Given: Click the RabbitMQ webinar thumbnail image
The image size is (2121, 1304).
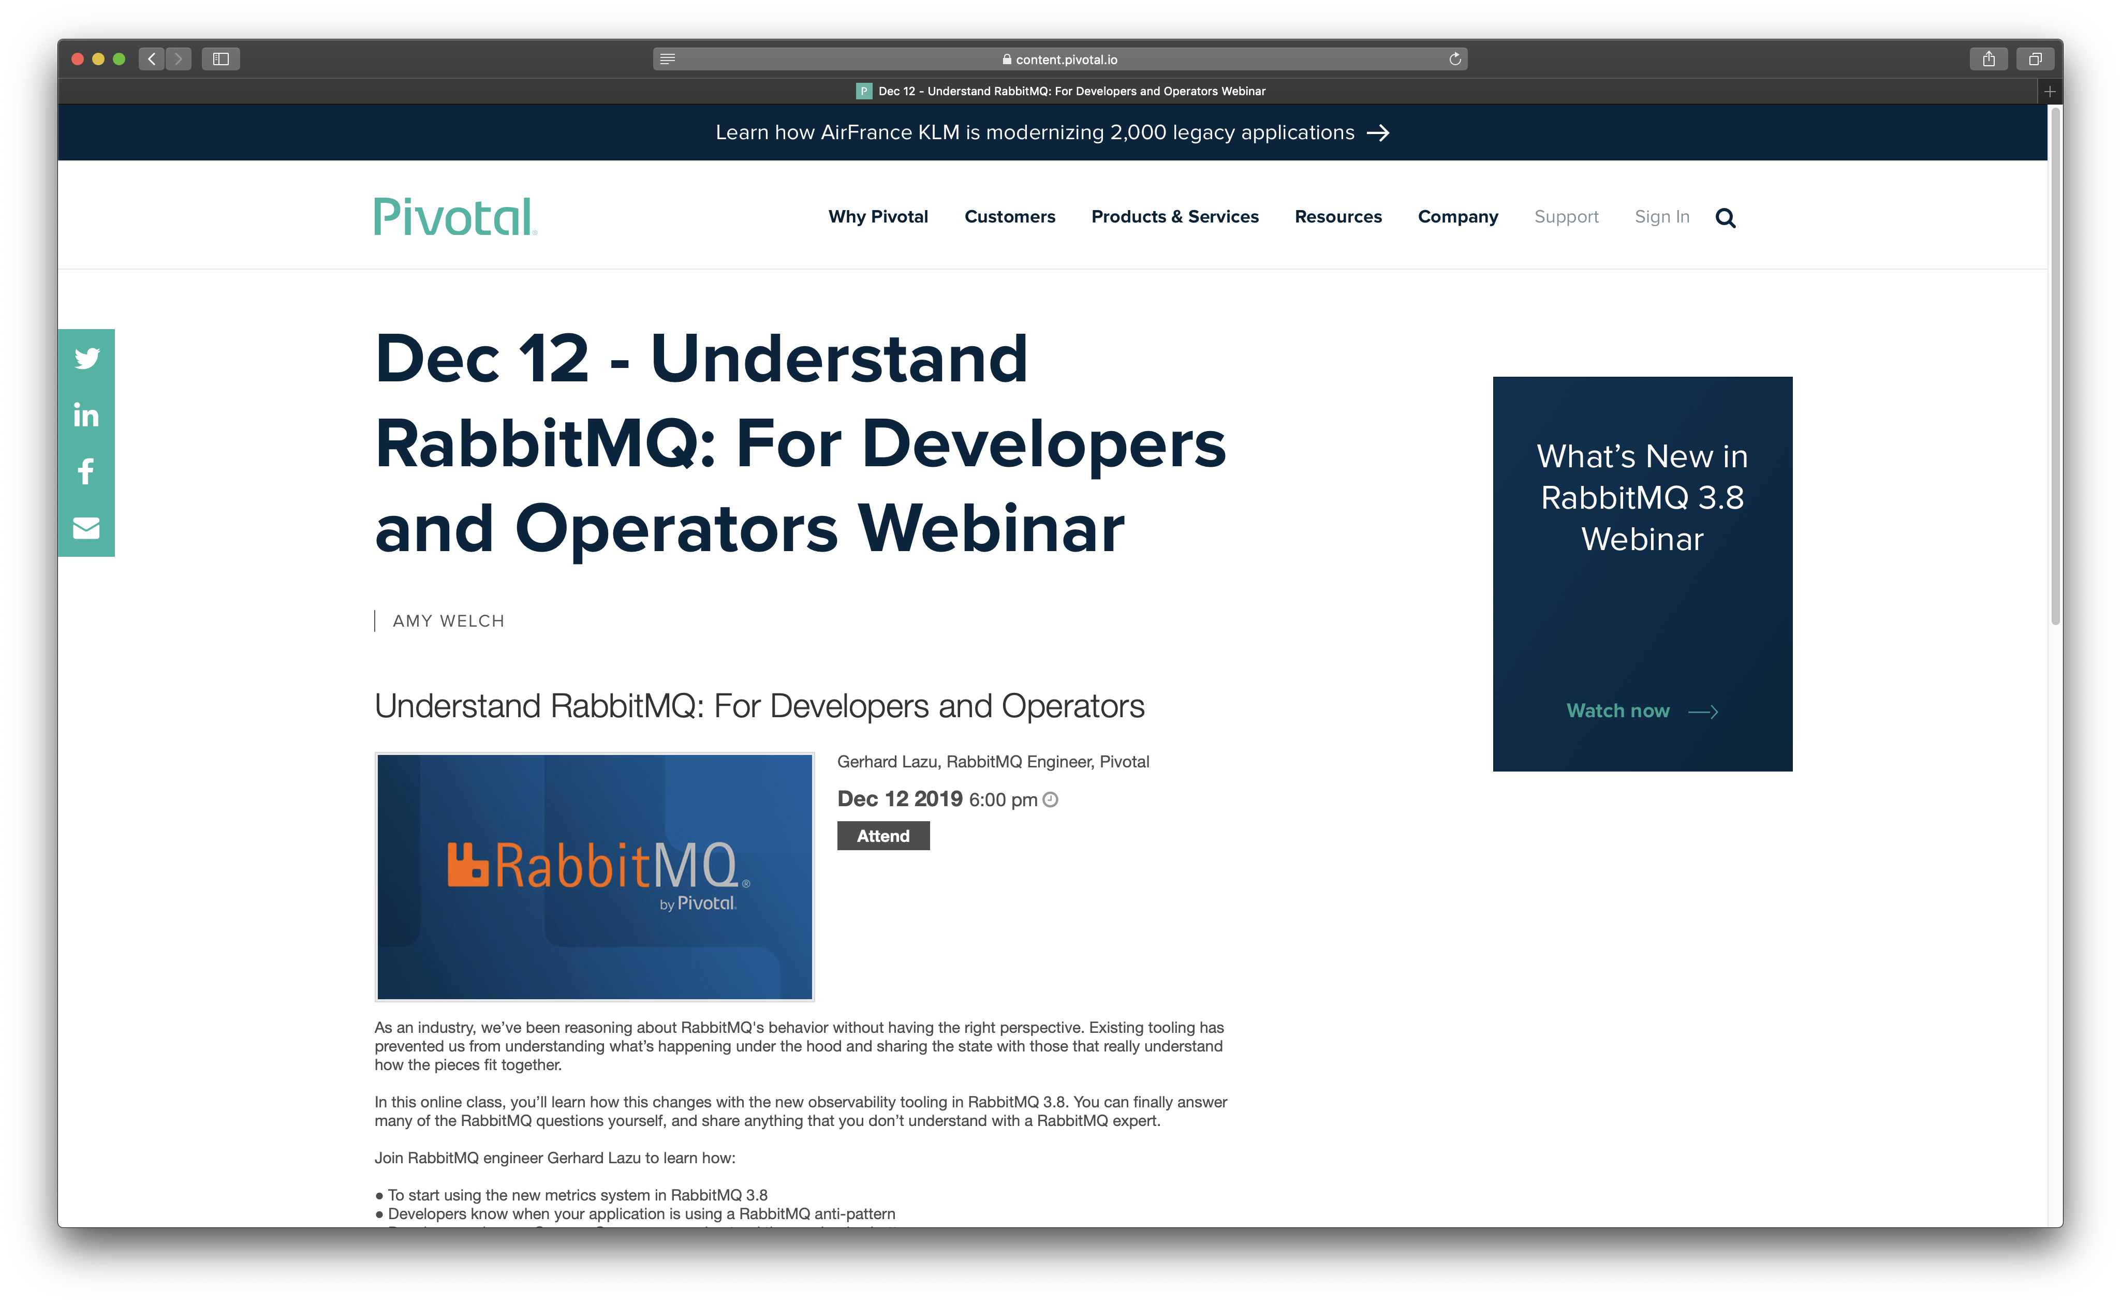Looking at the screenshot, I should (594, 876).
